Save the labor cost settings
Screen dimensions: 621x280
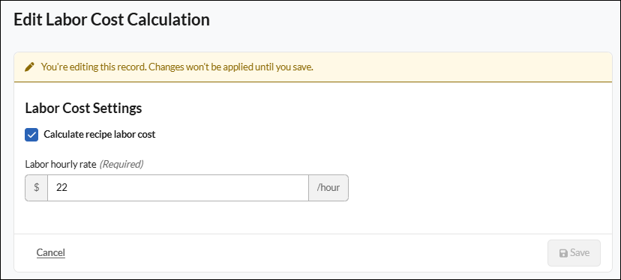574,253
